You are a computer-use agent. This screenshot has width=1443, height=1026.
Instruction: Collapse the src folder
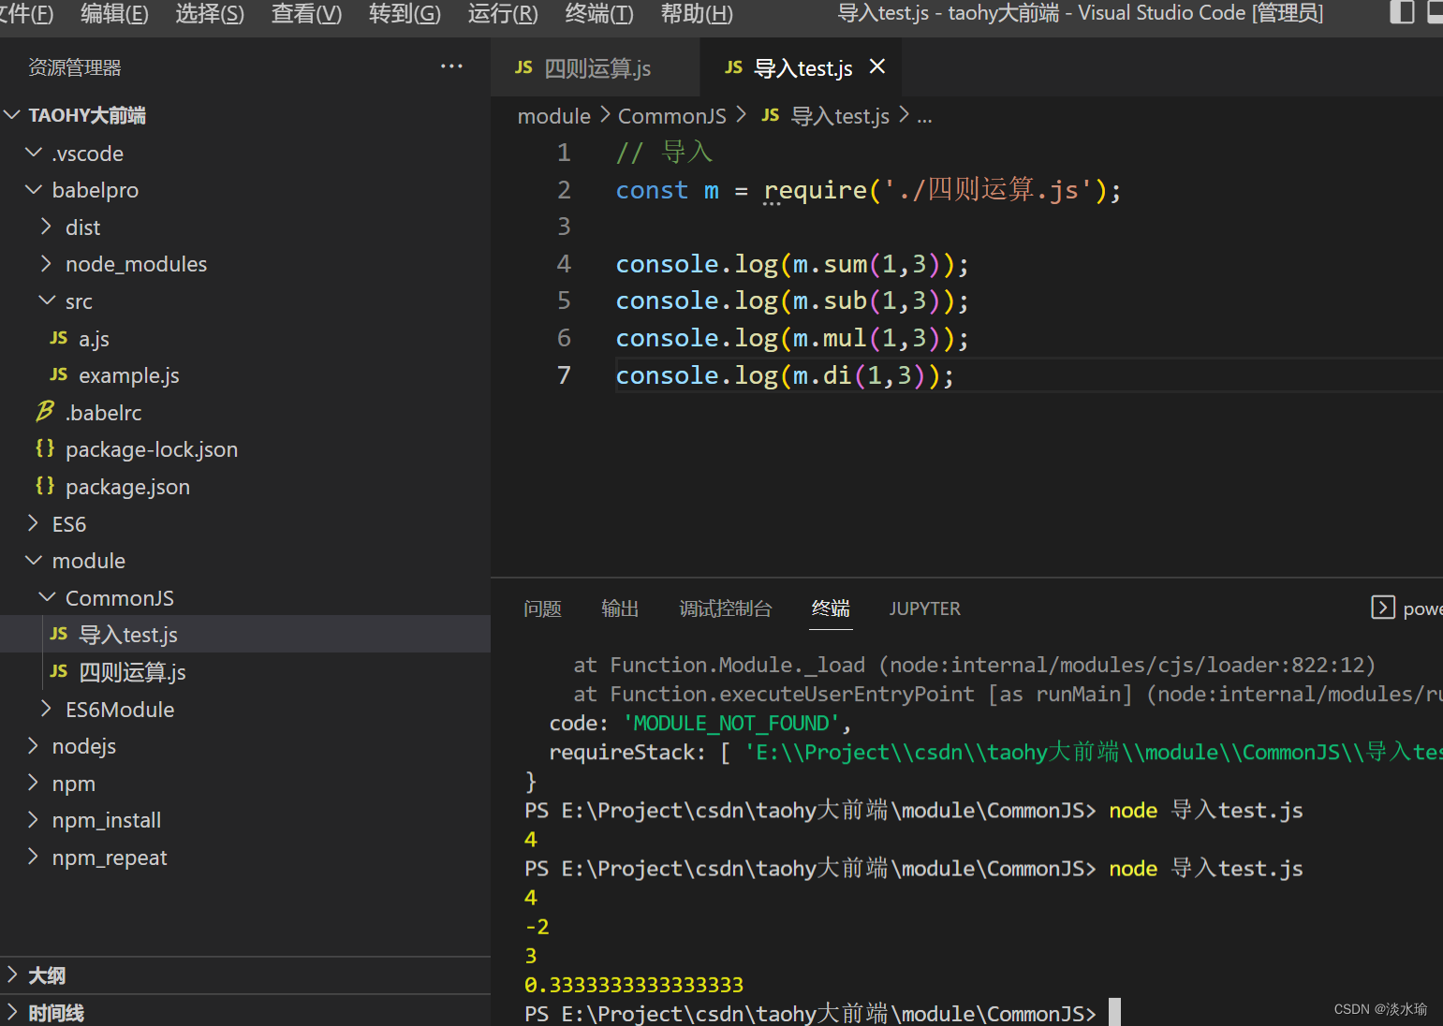point(47,300)
